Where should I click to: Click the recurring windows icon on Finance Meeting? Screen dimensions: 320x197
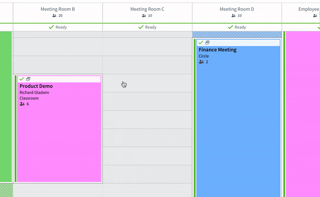[207, 43]
